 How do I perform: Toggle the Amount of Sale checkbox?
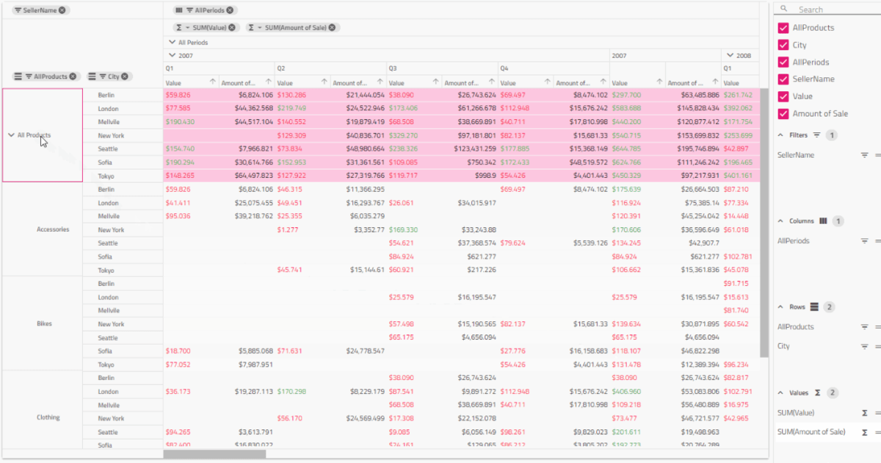pos(783,113)
